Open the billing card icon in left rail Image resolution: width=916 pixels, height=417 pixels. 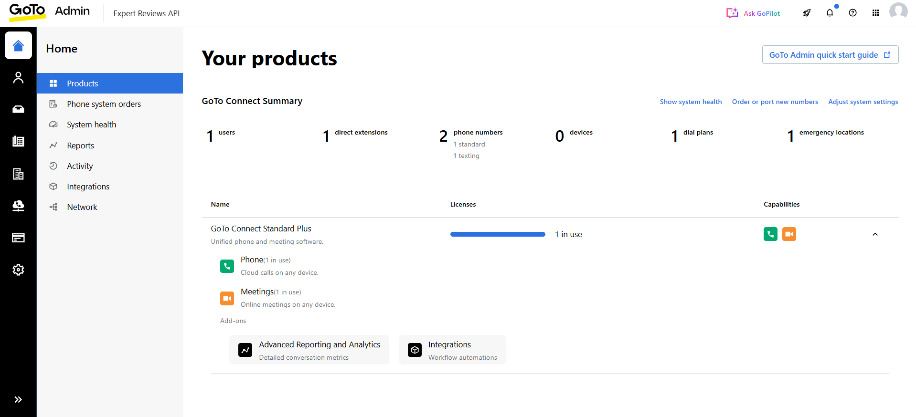18,238
